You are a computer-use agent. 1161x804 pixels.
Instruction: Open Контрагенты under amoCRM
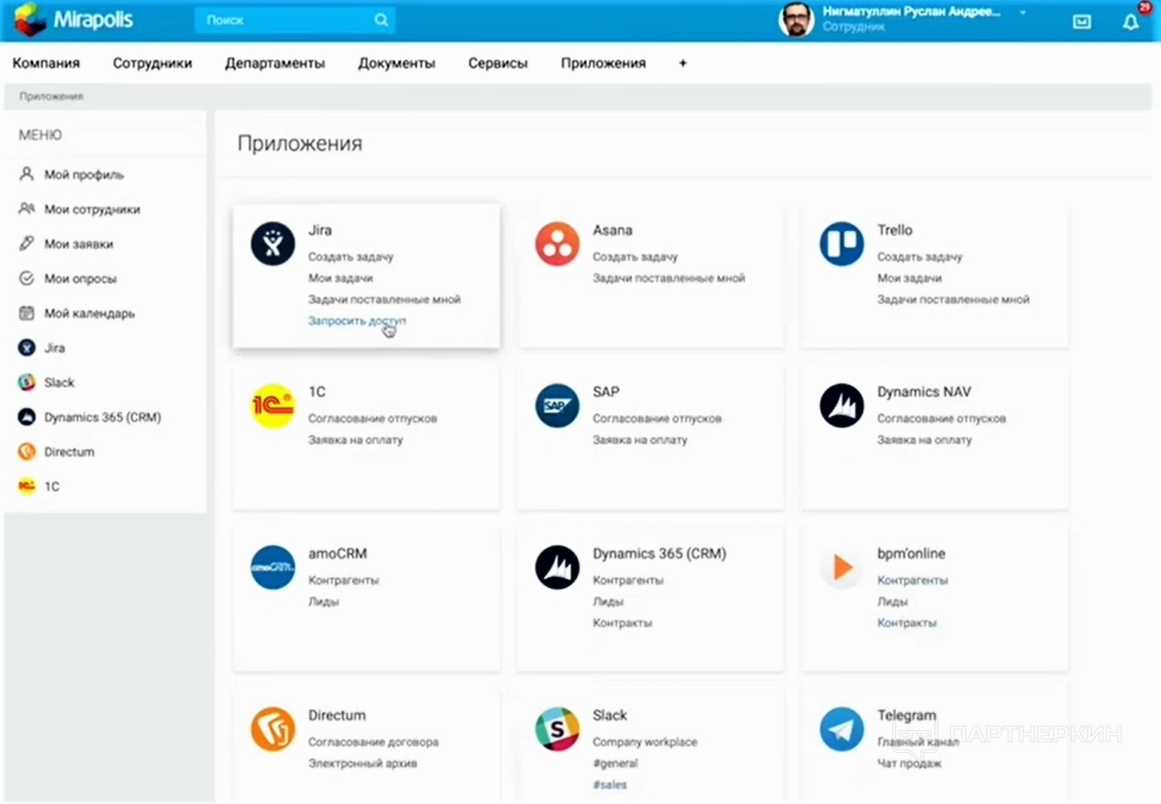pos(344,580)
